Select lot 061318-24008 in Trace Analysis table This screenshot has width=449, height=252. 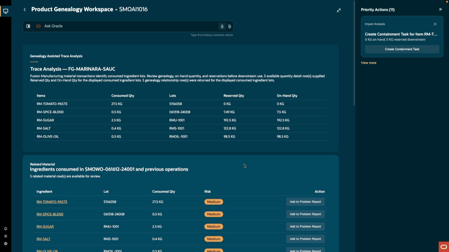[180, 112]
